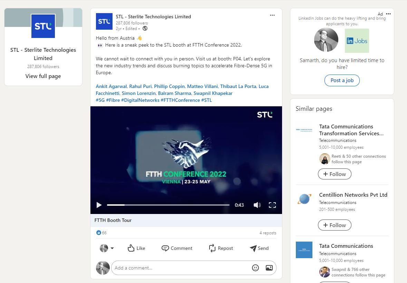407x283 pixels.
Task: Click the post author name STL - Sterlite Technologies Limited
Action: tap(153, 17)
